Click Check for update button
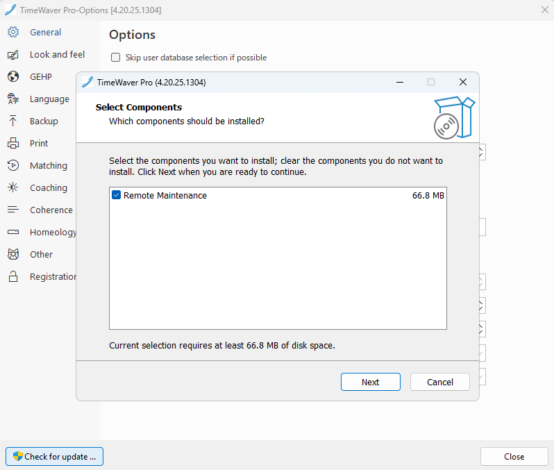The width and height of the screenshot is (554, 470). [x=54, y=456]
